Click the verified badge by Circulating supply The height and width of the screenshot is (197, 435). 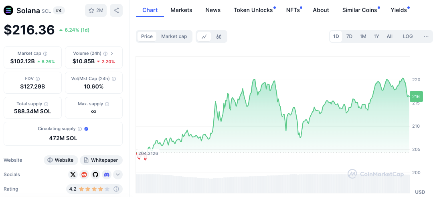tap(86, 129)
